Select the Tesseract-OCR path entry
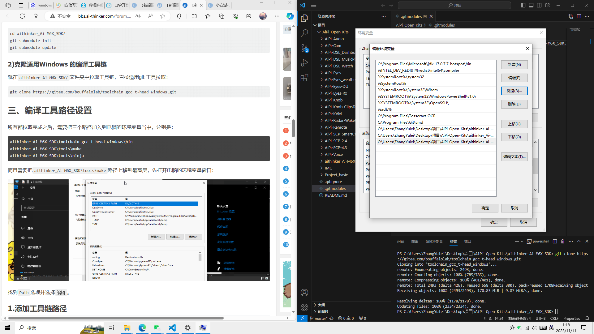 436,116
